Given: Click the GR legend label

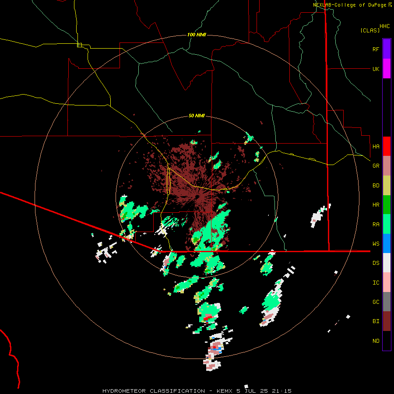Looking at the screenshot, I should tap(376, 166).
